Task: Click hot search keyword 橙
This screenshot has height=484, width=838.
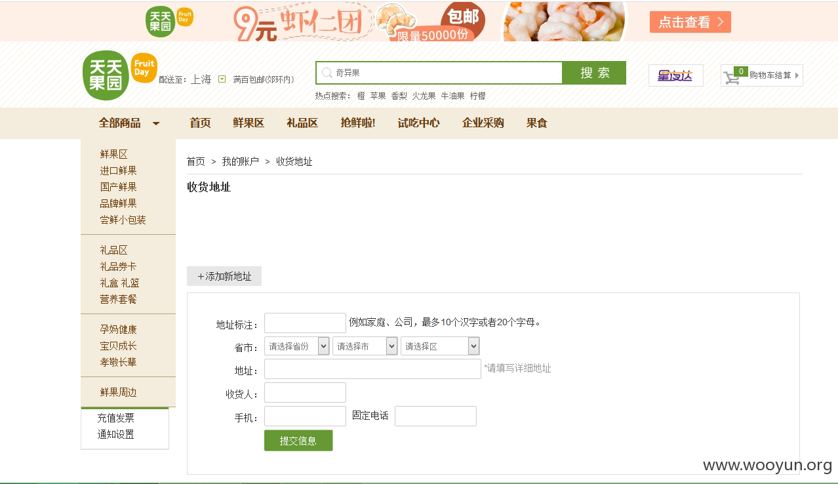Action: [361, 96]
